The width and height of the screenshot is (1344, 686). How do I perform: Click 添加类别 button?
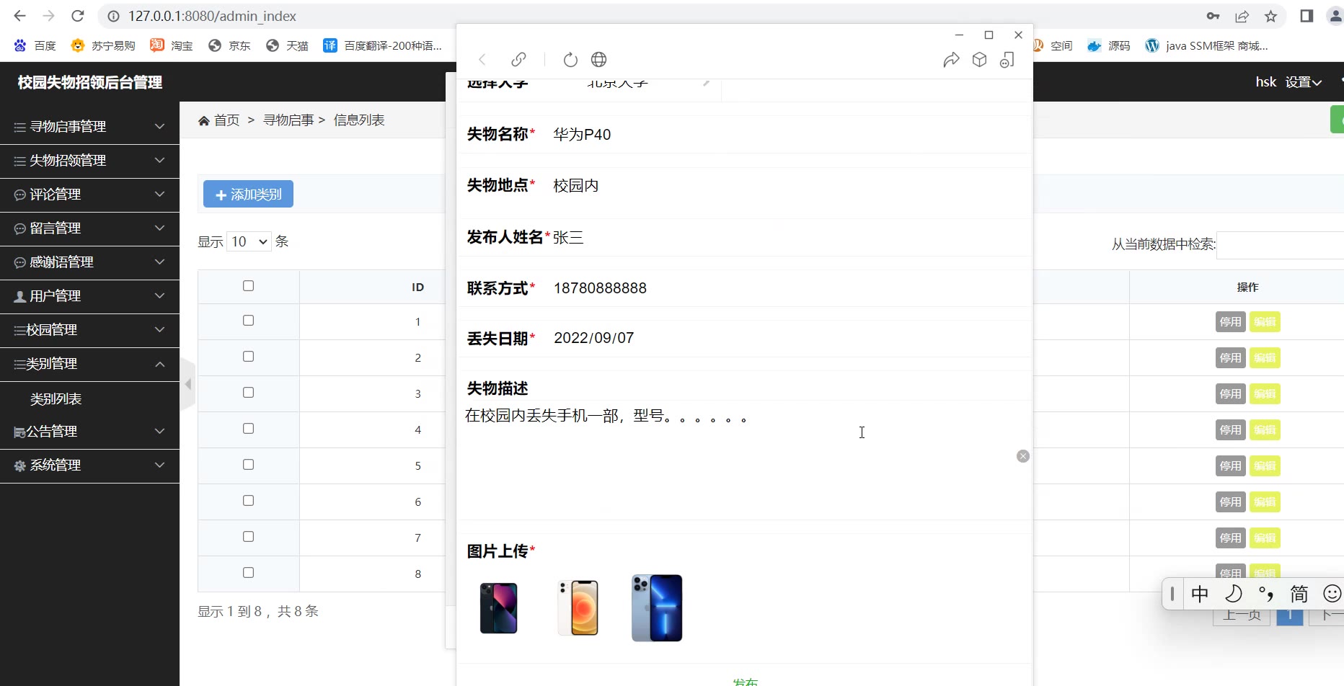(x=248, y=194)
